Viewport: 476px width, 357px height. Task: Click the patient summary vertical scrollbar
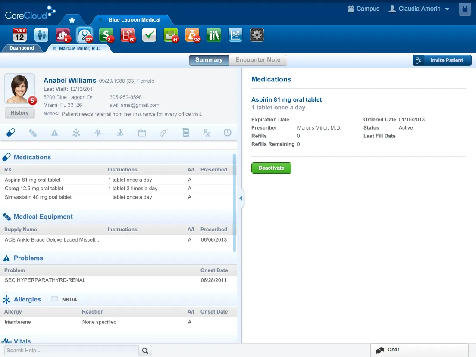point(235,202)
